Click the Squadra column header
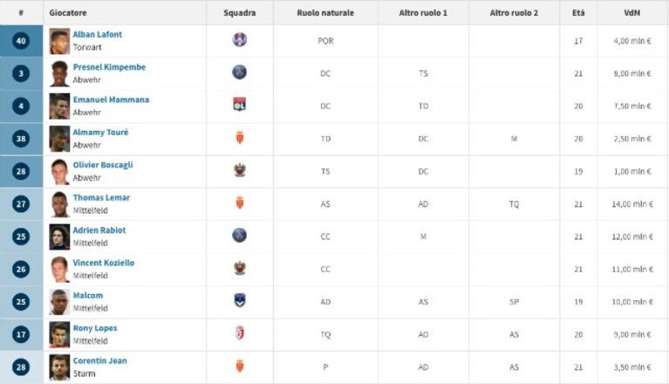669x384 pixels. [240, 13]
